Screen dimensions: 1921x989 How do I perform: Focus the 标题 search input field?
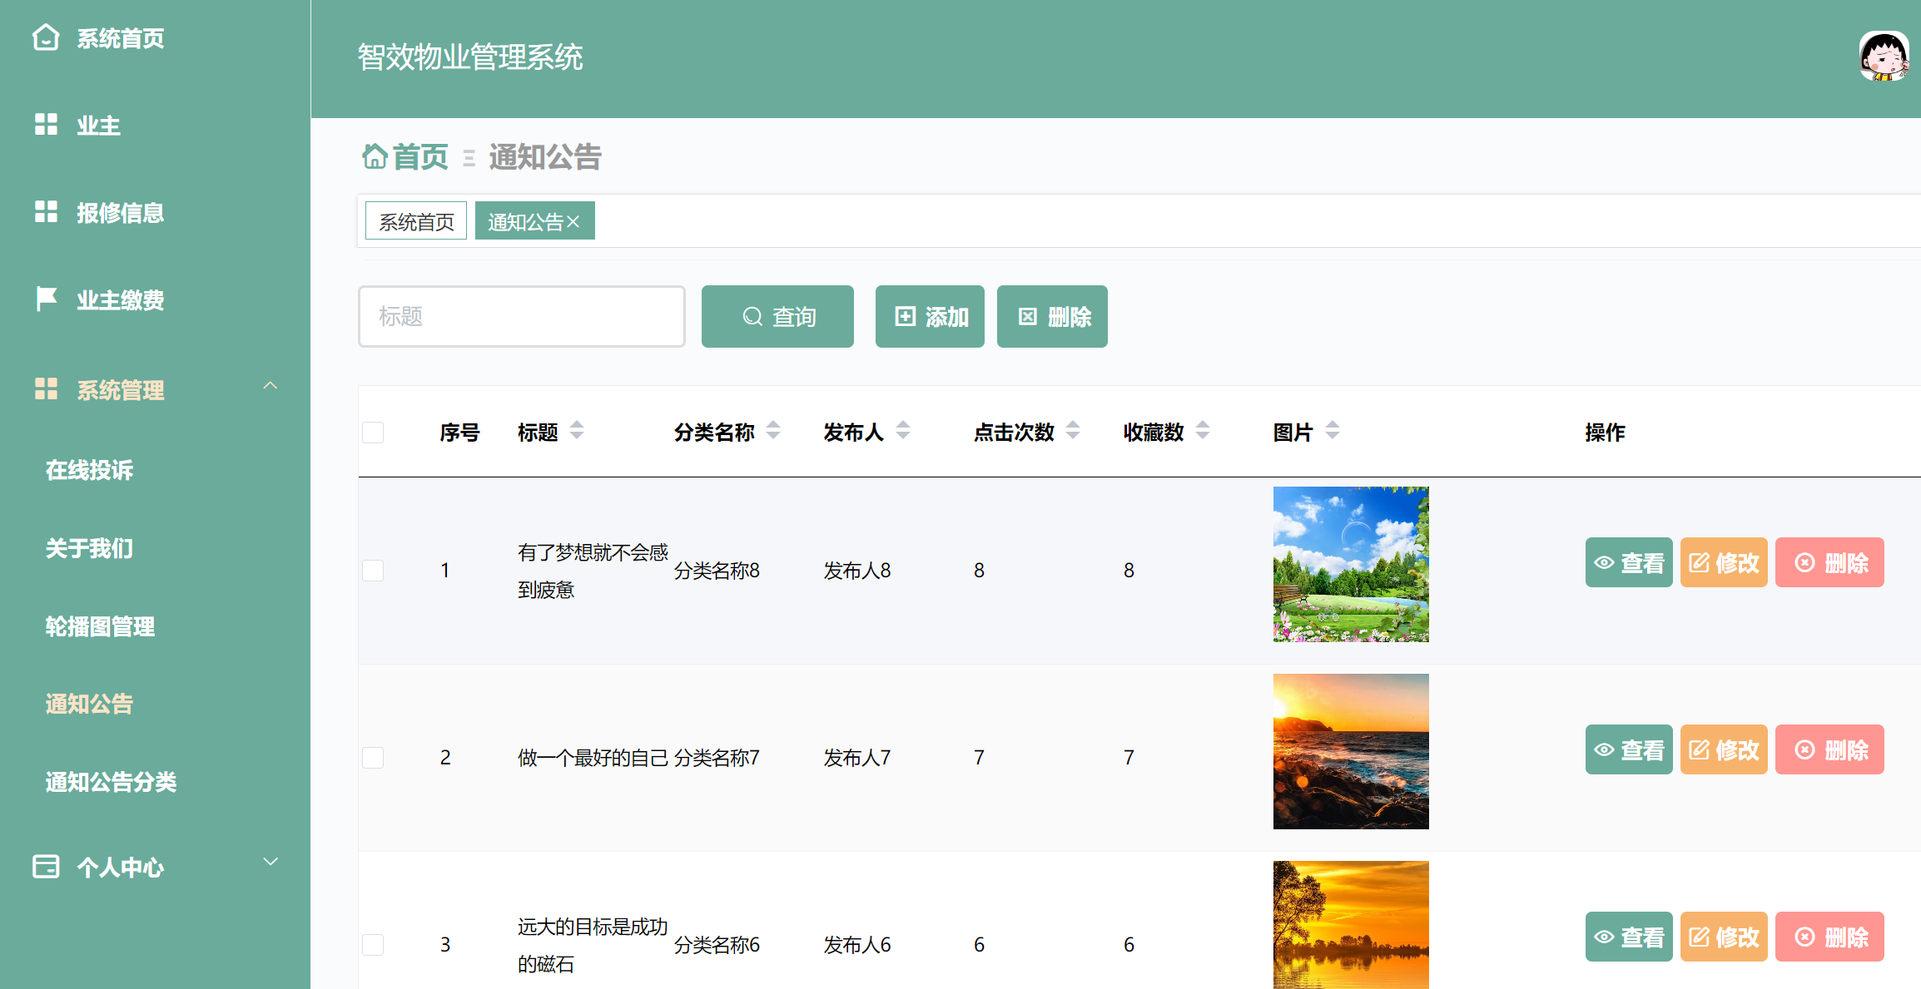[x=522, y=316]
